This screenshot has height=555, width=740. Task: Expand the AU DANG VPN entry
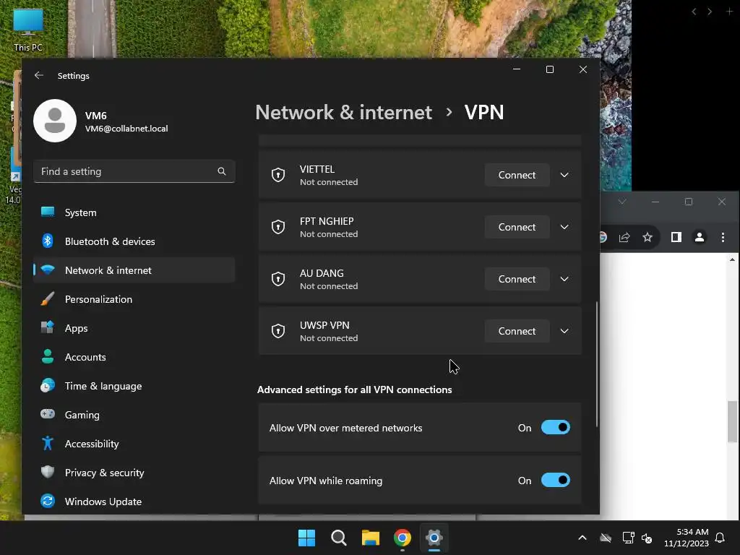[x=564, y=279]
